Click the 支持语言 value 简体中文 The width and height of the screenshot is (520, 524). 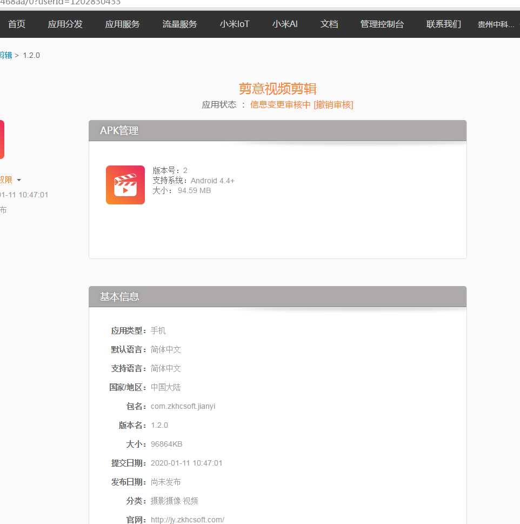[x=165, y=368]
